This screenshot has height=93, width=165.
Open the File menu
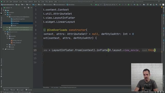tap(4, 2)
